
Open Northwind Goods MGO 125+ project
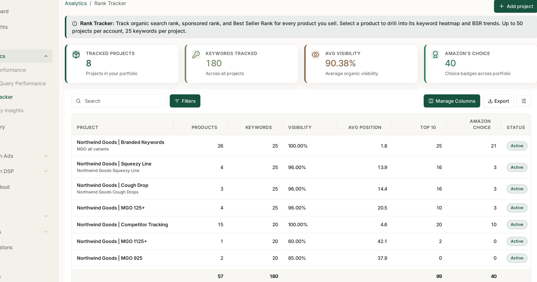click(111, 208)
